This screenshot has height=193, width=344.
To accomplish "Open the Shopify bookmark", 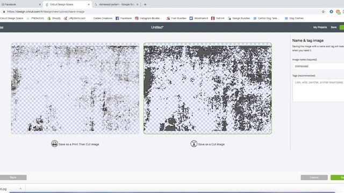I will [x=54, y=18].
